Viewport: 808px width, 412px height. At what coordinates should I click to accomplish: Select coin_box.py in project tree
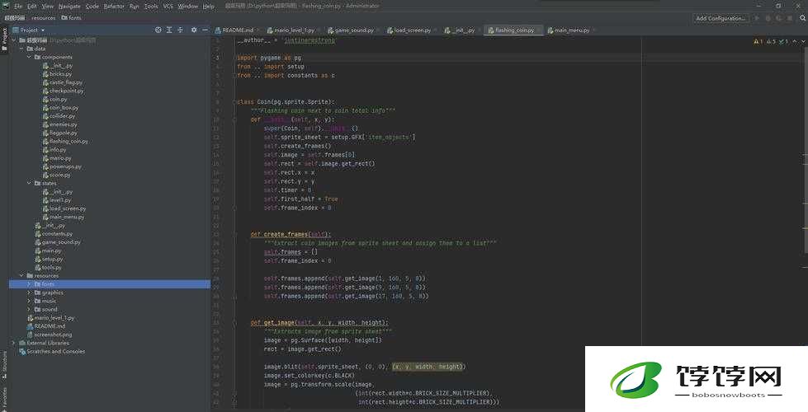[x=60, y=107]
